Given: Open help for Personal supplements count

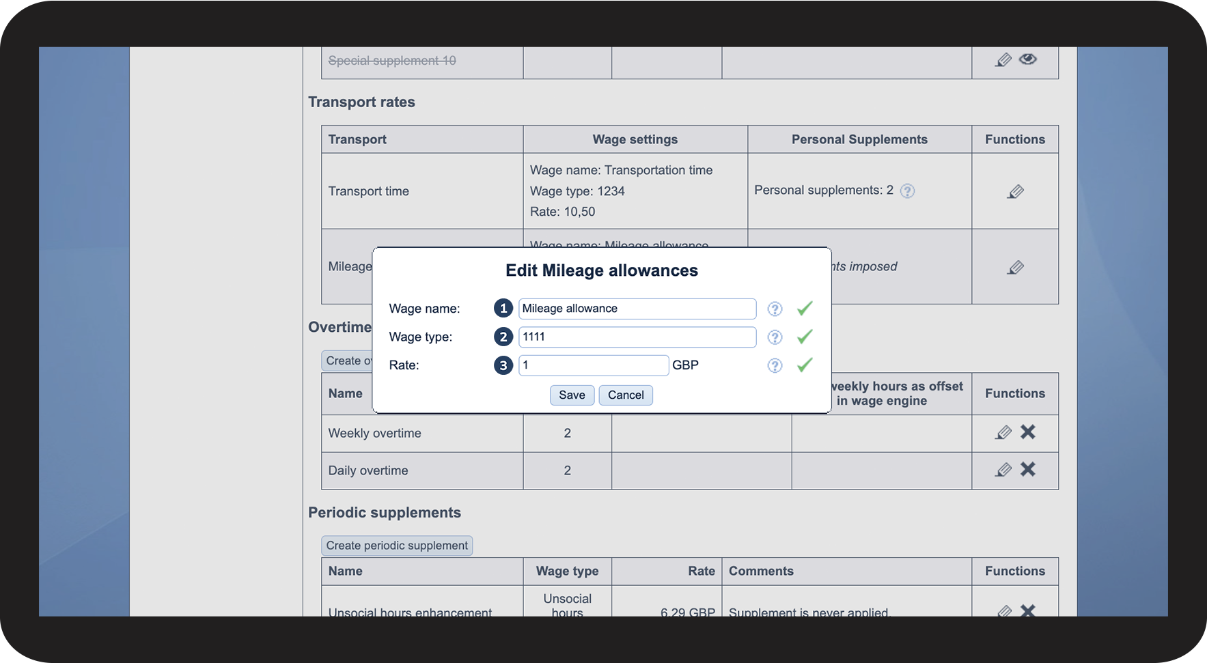Looking at the screenshot, I should [907, 191].
